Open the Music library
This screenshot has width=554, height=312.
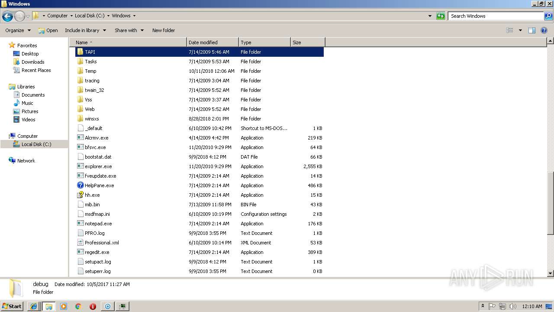(27, 103)
